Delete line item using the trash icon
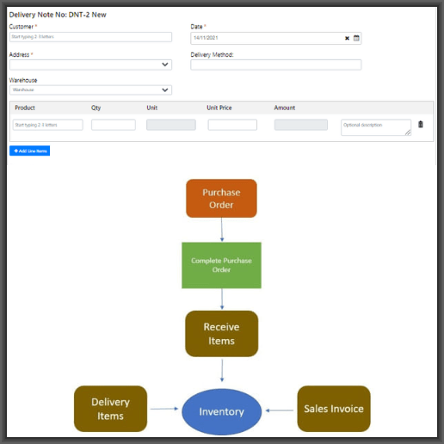 421,125
